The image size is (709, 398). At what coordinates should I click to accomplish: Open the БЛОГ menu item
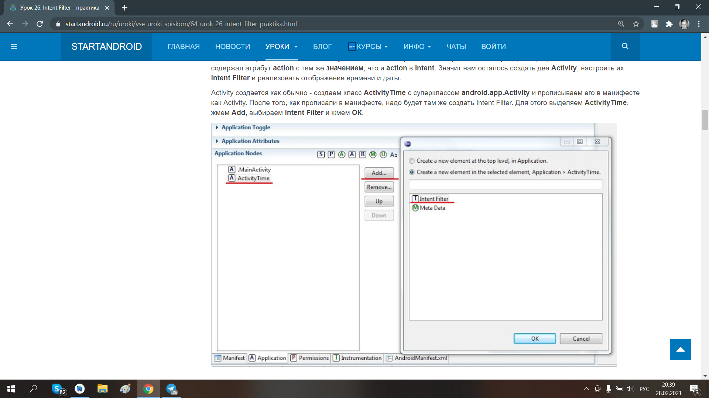coord(322,46)
